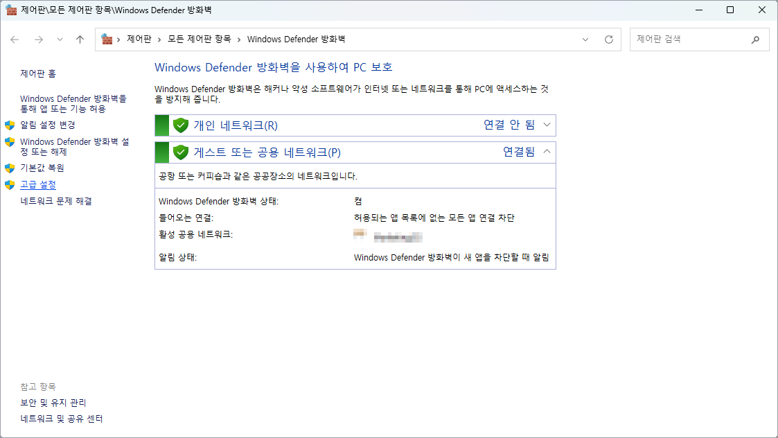Image resolution: width=778 pixels, height=438 pixels.
Task: Click green shield icon for 개인 네트워크
Action: tap(181, 125)
